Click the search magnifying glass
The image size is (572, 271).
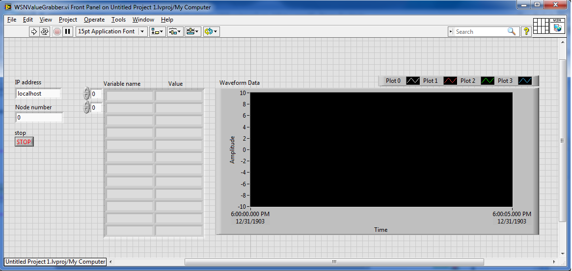(512, 31)
